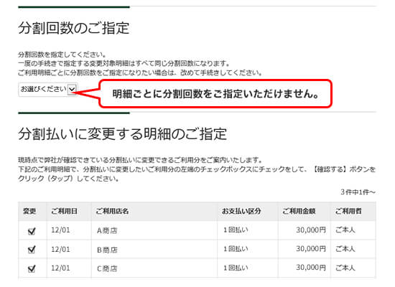Screen dimensions: 395x287
Task: Uncheck the B商店 row checkbox
Action: click(32, 250)
